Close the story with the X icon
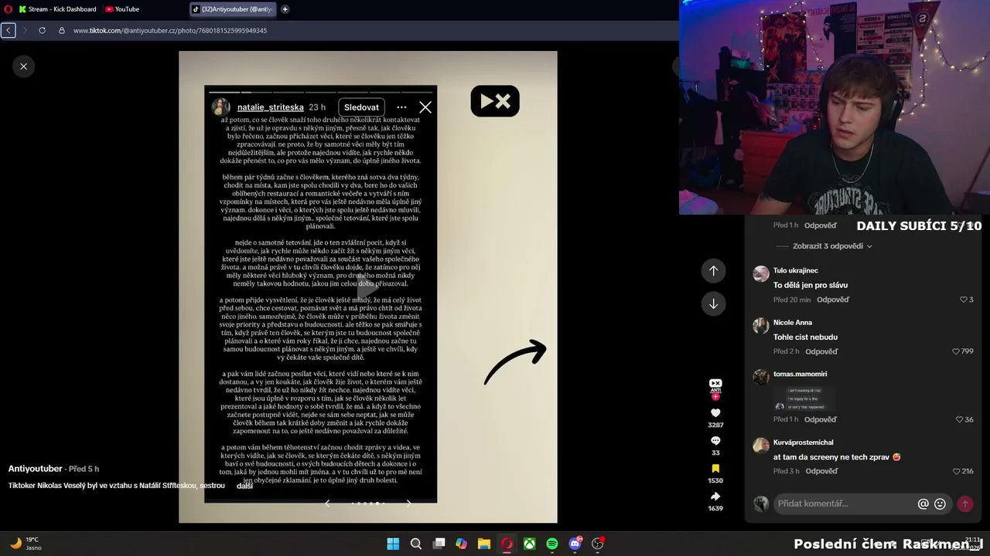The image size is (990, 556). tap(425, 107)
